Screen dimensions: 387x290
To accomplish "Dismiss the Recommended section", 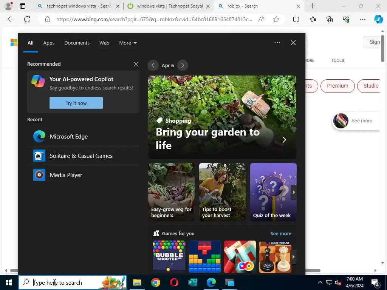I will click(x=136, y=64).
